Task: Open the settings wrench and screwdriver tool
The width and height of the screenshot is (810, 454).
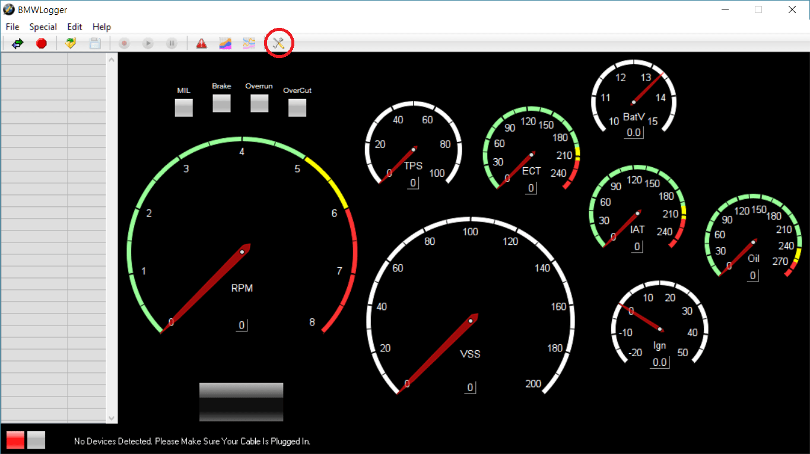Action: pyautogui.click(x=278, y=42)
